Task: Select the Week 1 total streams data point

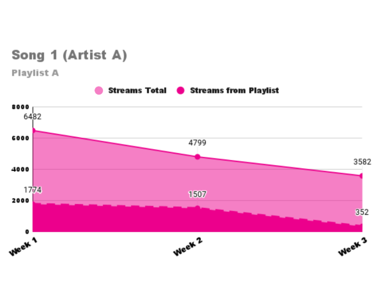Action: click(33, 130)
